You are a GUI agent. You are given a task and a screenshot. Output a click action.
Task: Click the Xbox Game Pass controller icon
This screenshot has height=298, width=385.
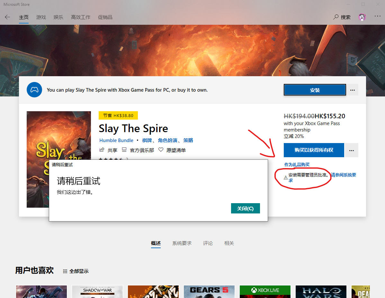[34, 90]
